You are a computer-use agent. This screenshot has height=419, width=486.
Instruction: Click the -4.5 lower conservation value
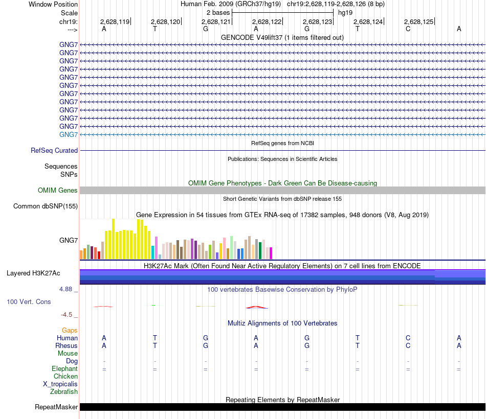click(x=67, y=315)
